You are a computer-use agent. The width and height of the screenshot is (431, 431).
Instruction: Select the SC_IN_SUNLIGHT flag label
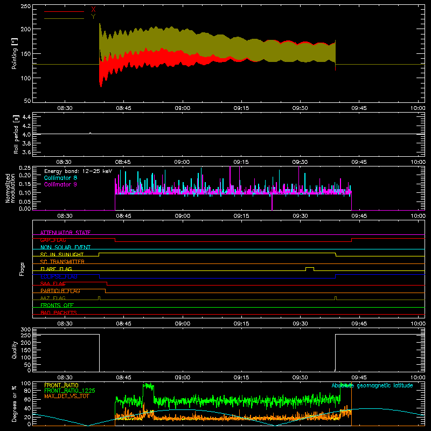click(x=62, y=254)
